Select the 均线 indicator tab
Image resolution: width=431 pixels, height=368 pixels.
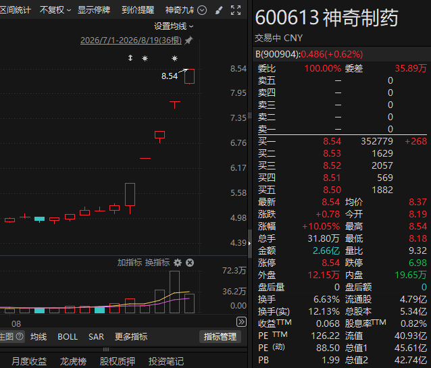pyautogui.click(x=39, y=337)
